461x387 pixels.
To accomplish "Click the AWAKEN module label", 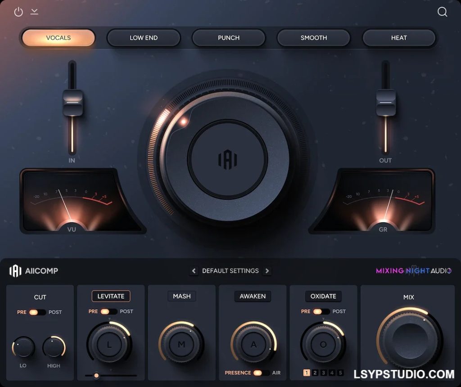I will click(x=253, y=296).
